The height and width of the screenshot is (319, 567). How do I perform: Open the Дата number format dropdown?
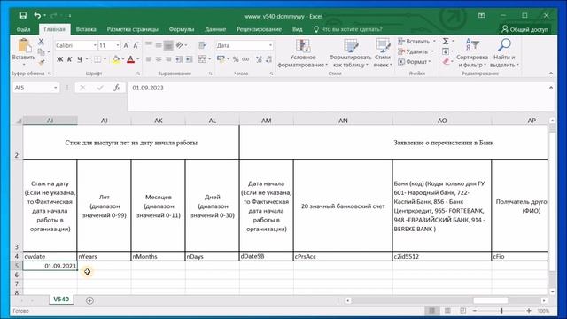coord(270,45)
